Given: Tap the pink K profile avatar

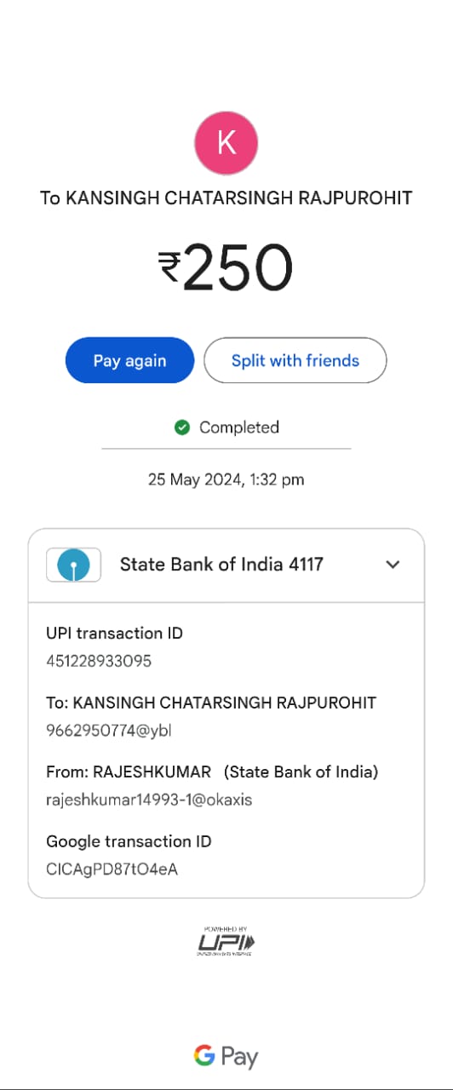Looking at the screenshot, I should 226,143.
